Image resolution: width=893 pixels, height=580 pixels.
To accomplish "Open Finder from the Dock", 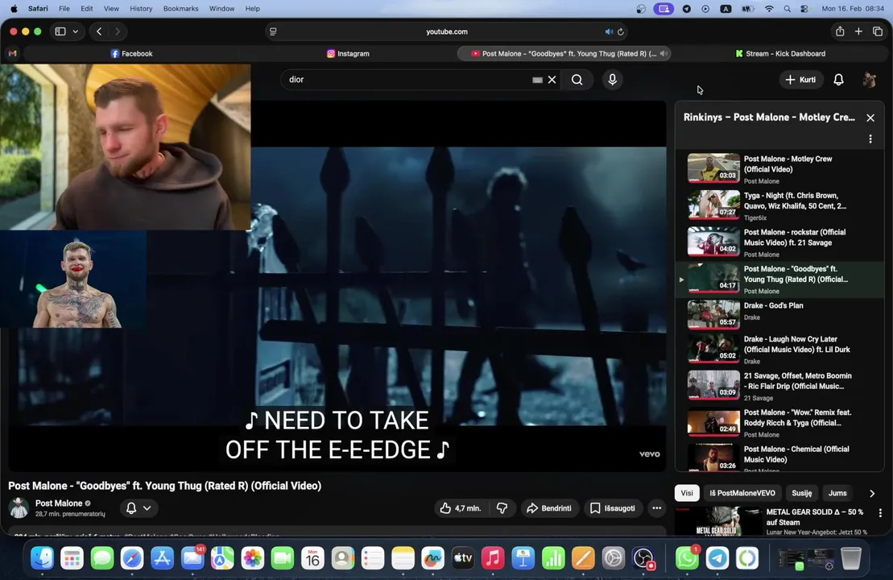I will click(x=42, y=558).
